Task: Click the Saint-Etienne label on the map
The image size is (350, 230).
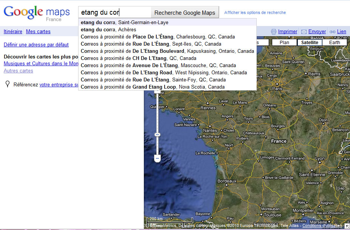Action: pos(312,175)
